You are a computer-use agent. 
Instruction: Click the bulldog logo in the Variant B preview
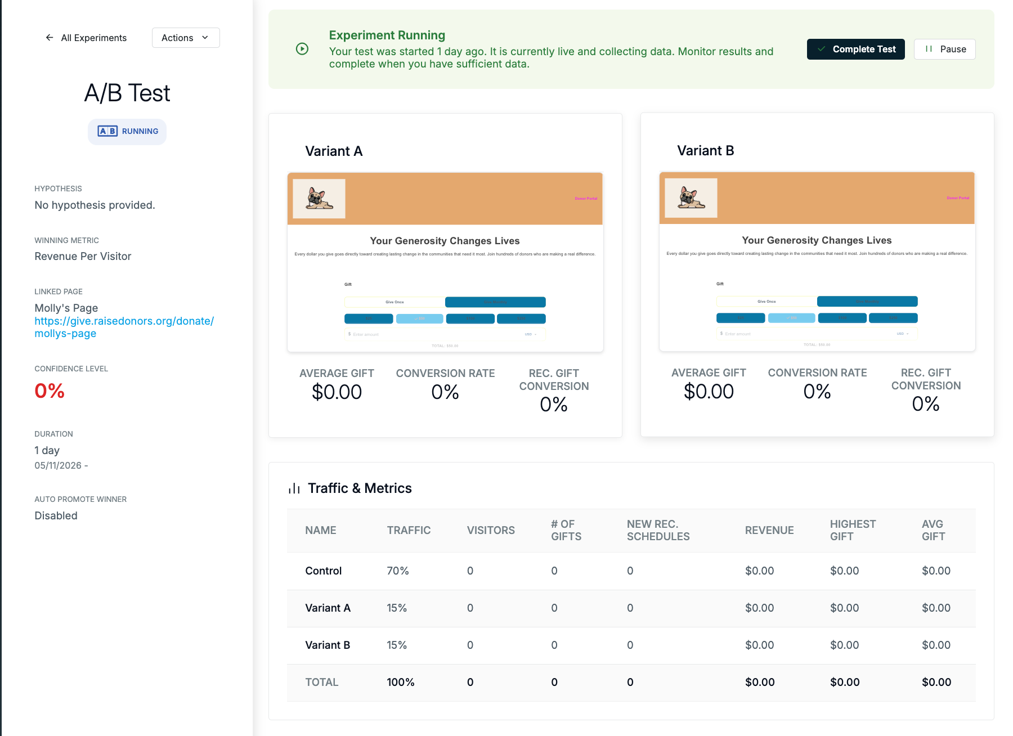[x=691, y=198]
